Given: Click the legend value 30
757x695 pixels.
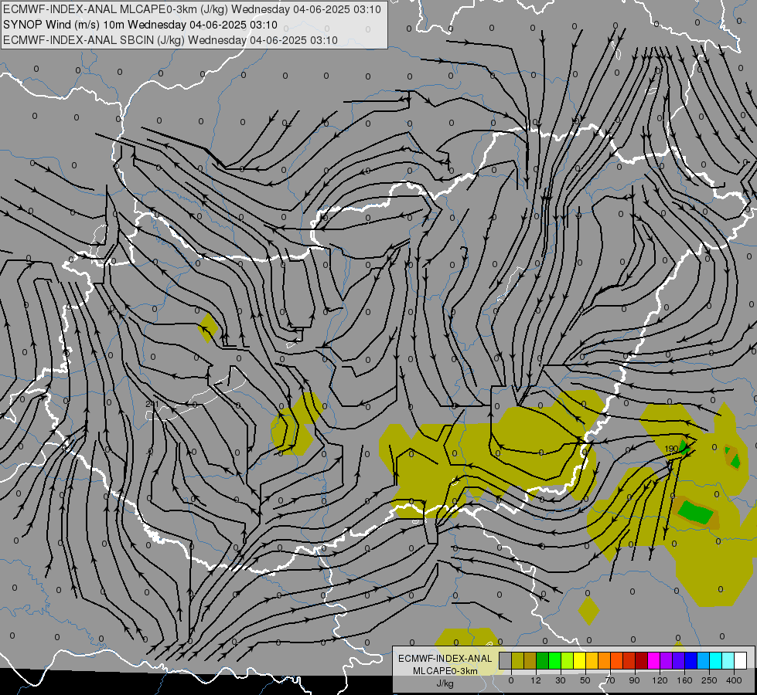Looking at the screenshot, I should pyautogui.click(x=561, y=680).
